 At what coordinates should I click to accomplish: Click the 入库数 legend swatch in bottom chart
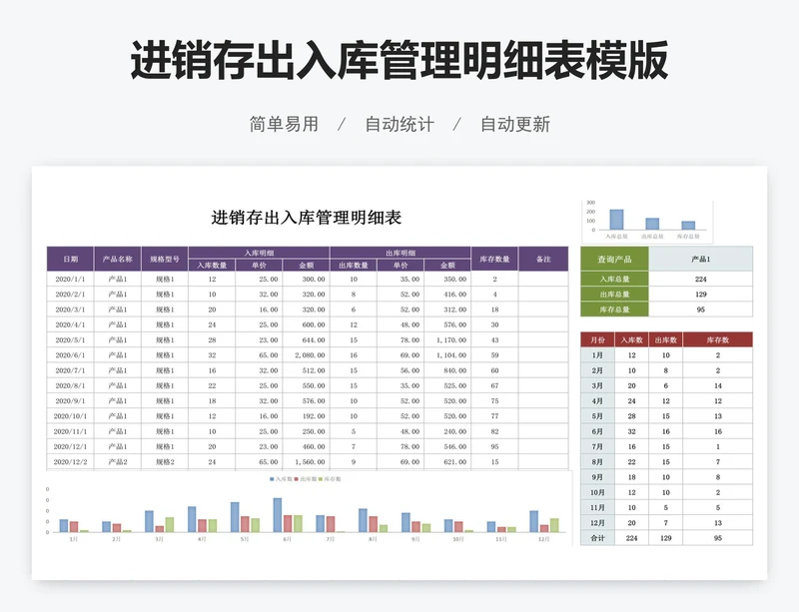pos(272,479)
